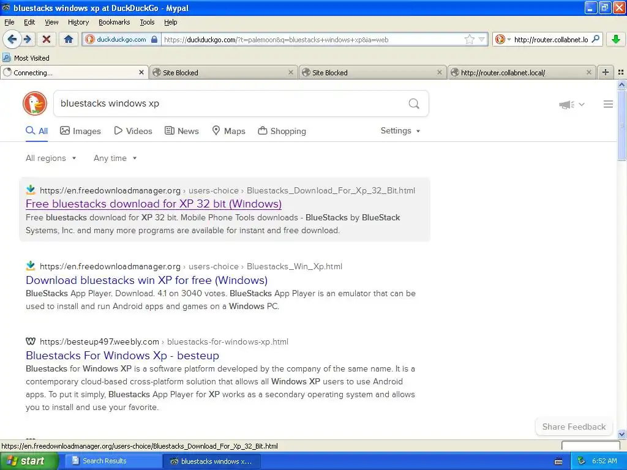Open Download bluestacks win XP for free link
627x470 pixels.
tap(147, 280)
